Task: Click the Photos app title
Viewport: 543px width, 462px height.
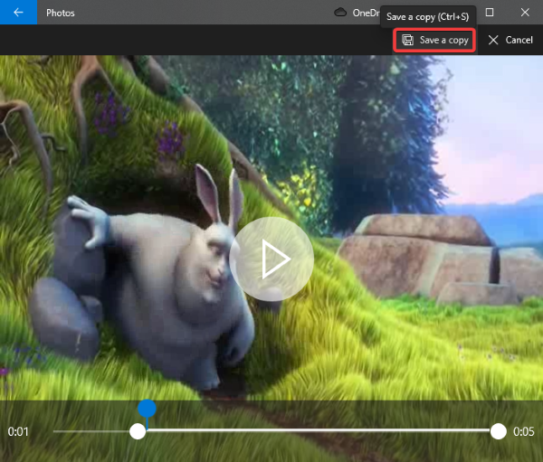Action: tap(61, 14)
